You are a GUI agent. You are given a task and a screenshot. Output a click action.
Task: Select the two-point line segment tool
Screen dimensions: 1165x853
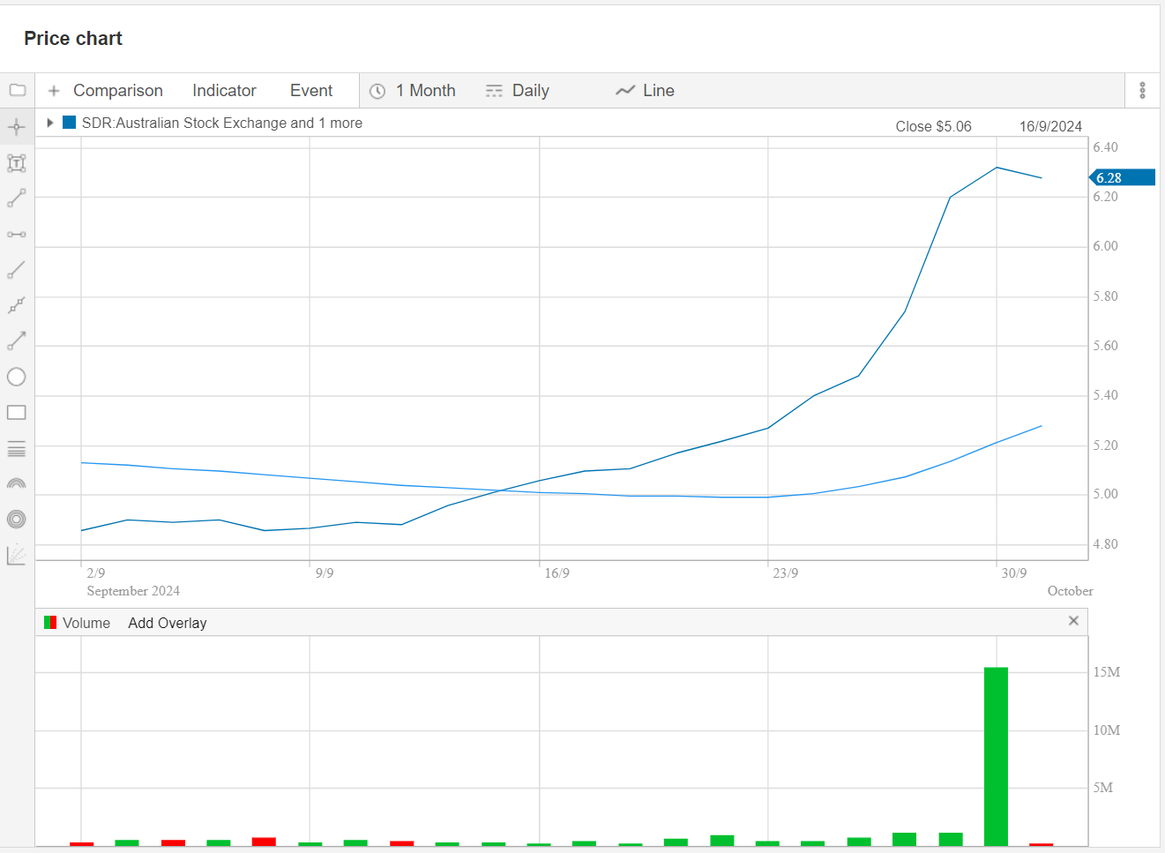coord(17,198)
